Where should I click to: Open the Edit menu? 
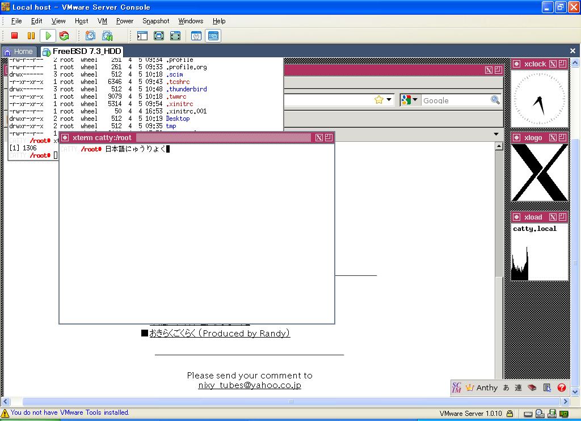(37, 21)
